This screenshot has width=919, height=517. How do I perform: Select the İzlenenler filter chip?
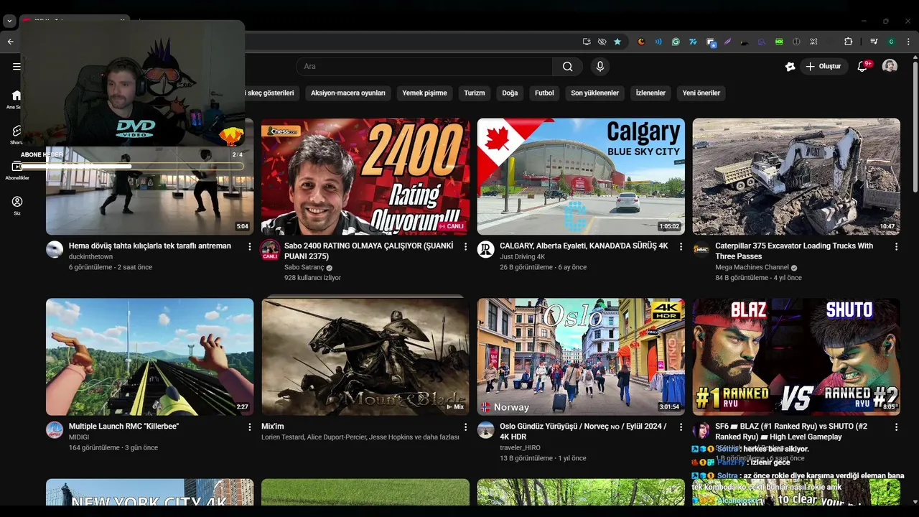pos(650,93)
